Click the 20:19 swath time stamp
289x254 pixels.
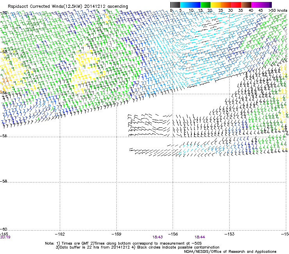(5, 237)
